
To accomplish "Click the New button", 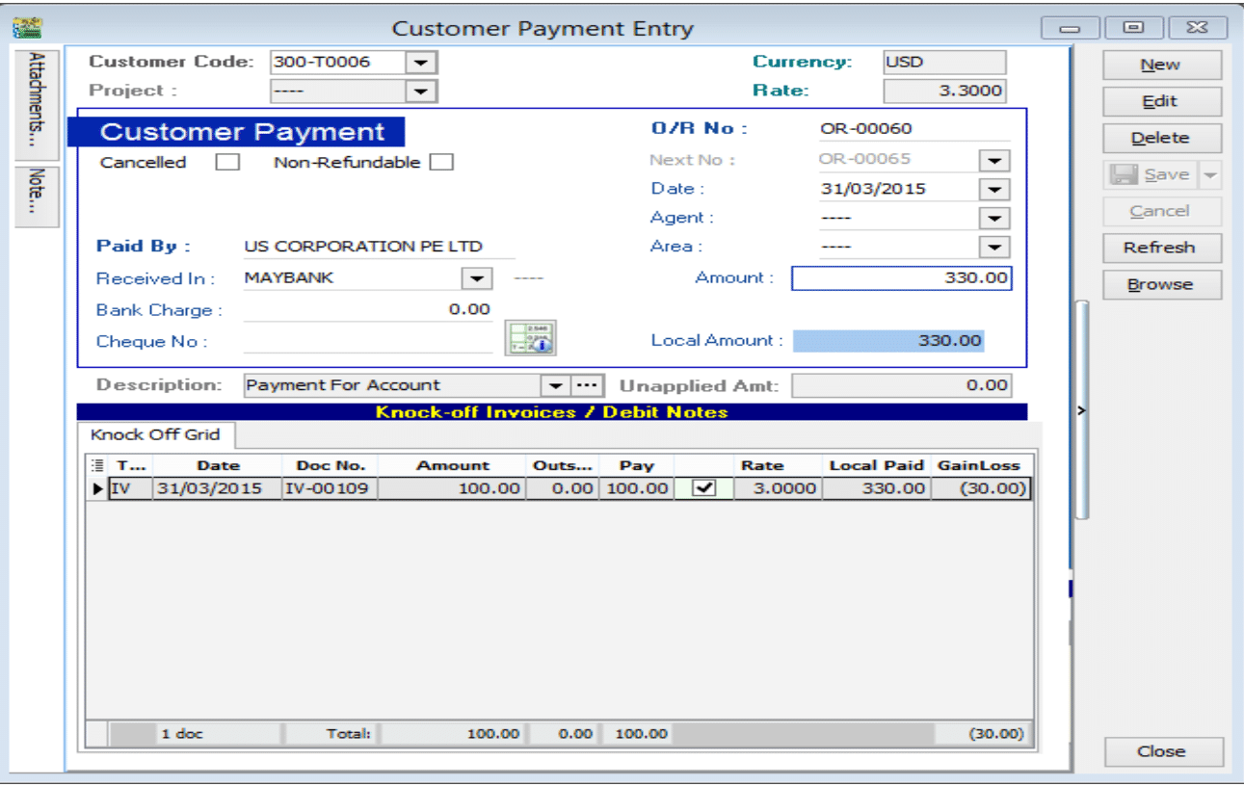I will (1161, 65).
